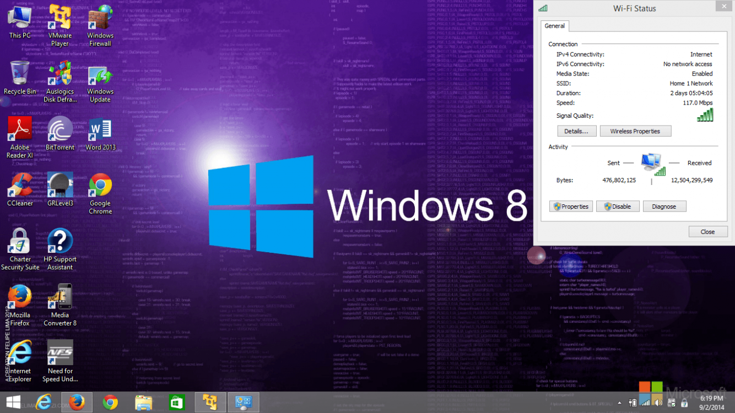Click the Activity network computers icon

coord(653,164)
